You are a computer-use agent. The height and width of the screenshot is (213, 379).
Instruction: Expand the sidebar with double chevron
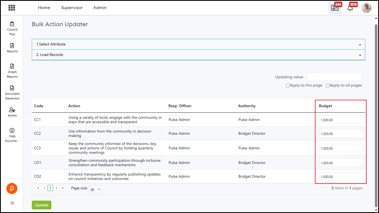click(12, 203)
